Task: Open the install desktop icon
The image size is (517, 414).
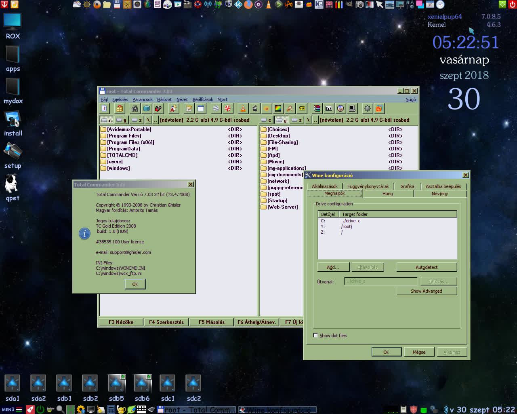Action: pyautogui.click(x=13, y=124)
